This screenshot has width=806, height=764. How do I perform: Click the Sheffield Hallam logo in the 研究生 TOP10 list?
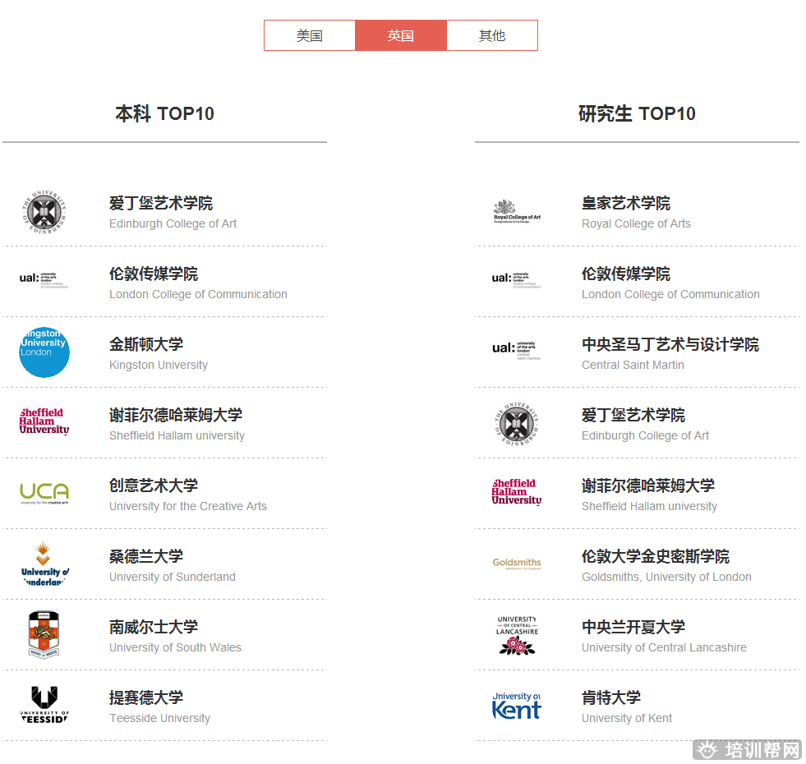tap(517, 491)
